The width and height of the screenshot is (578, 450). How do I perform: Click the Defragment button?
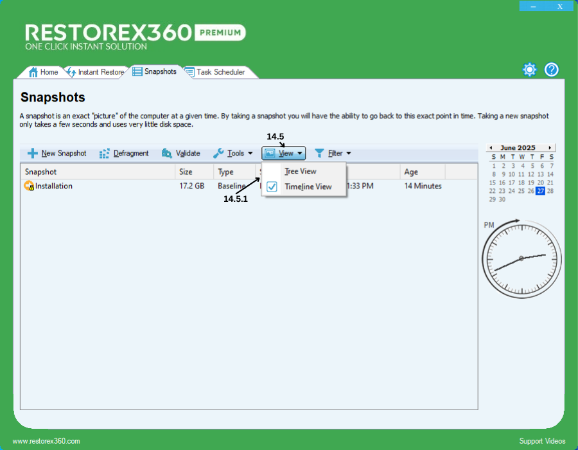tap(124, 153)
